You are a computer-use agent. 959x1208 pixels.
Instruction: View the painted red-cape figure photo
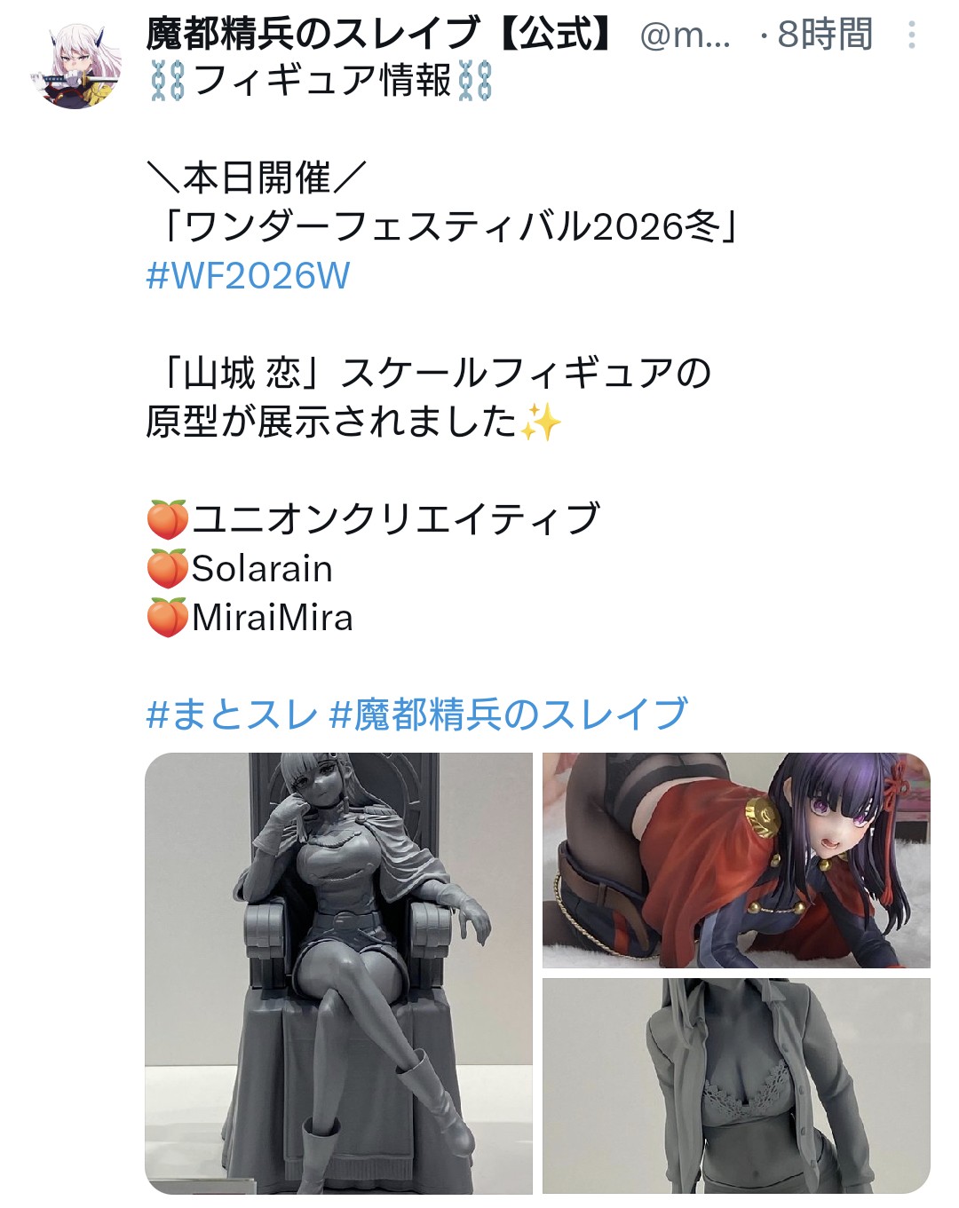(736, 860)
